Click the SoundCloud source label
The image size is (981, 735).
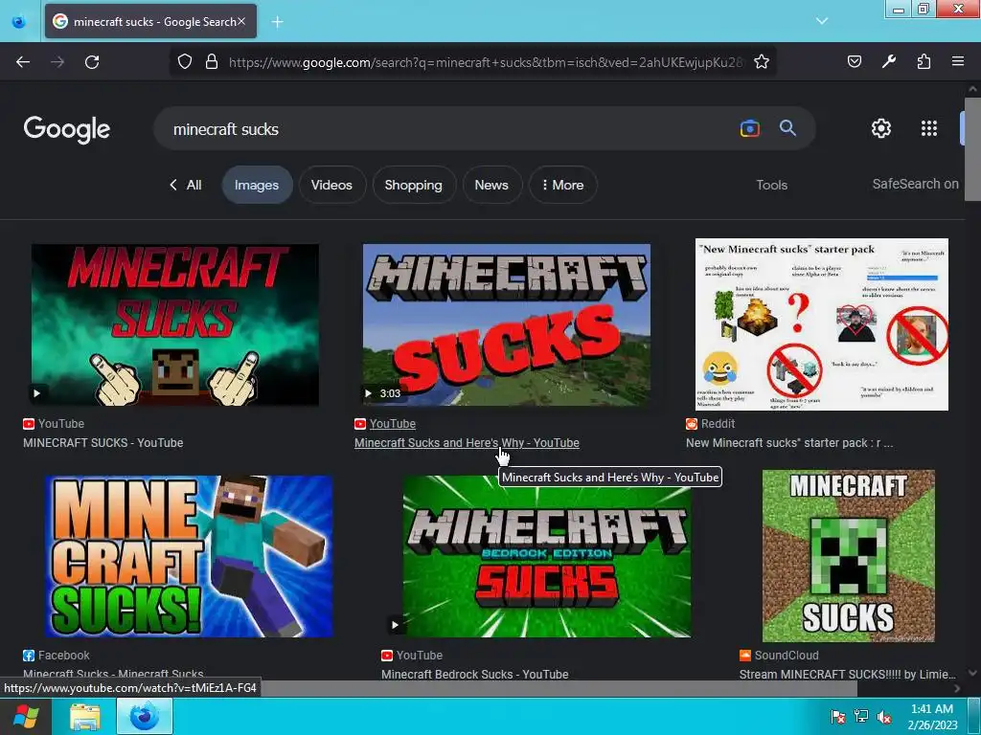tap(787, 655)
